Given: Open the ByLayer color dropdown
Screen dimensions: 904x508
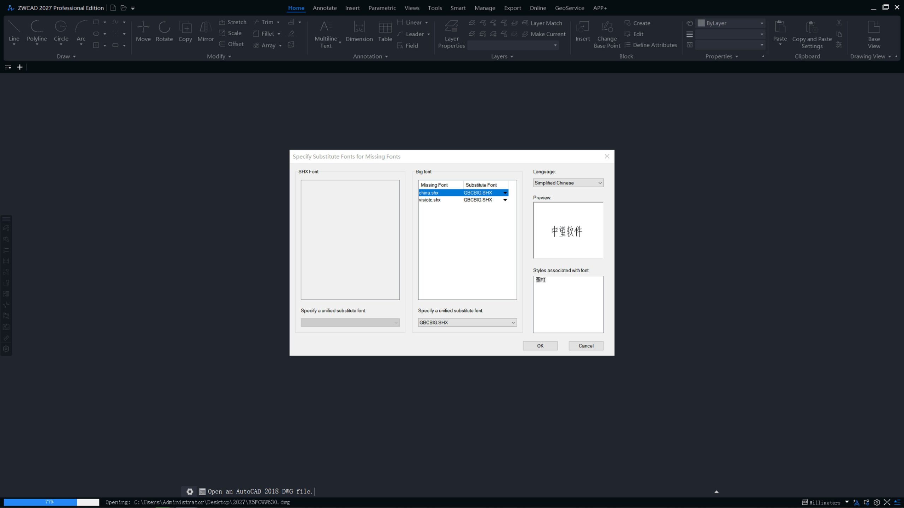Looking at the screenshot, I should [761, 23].
